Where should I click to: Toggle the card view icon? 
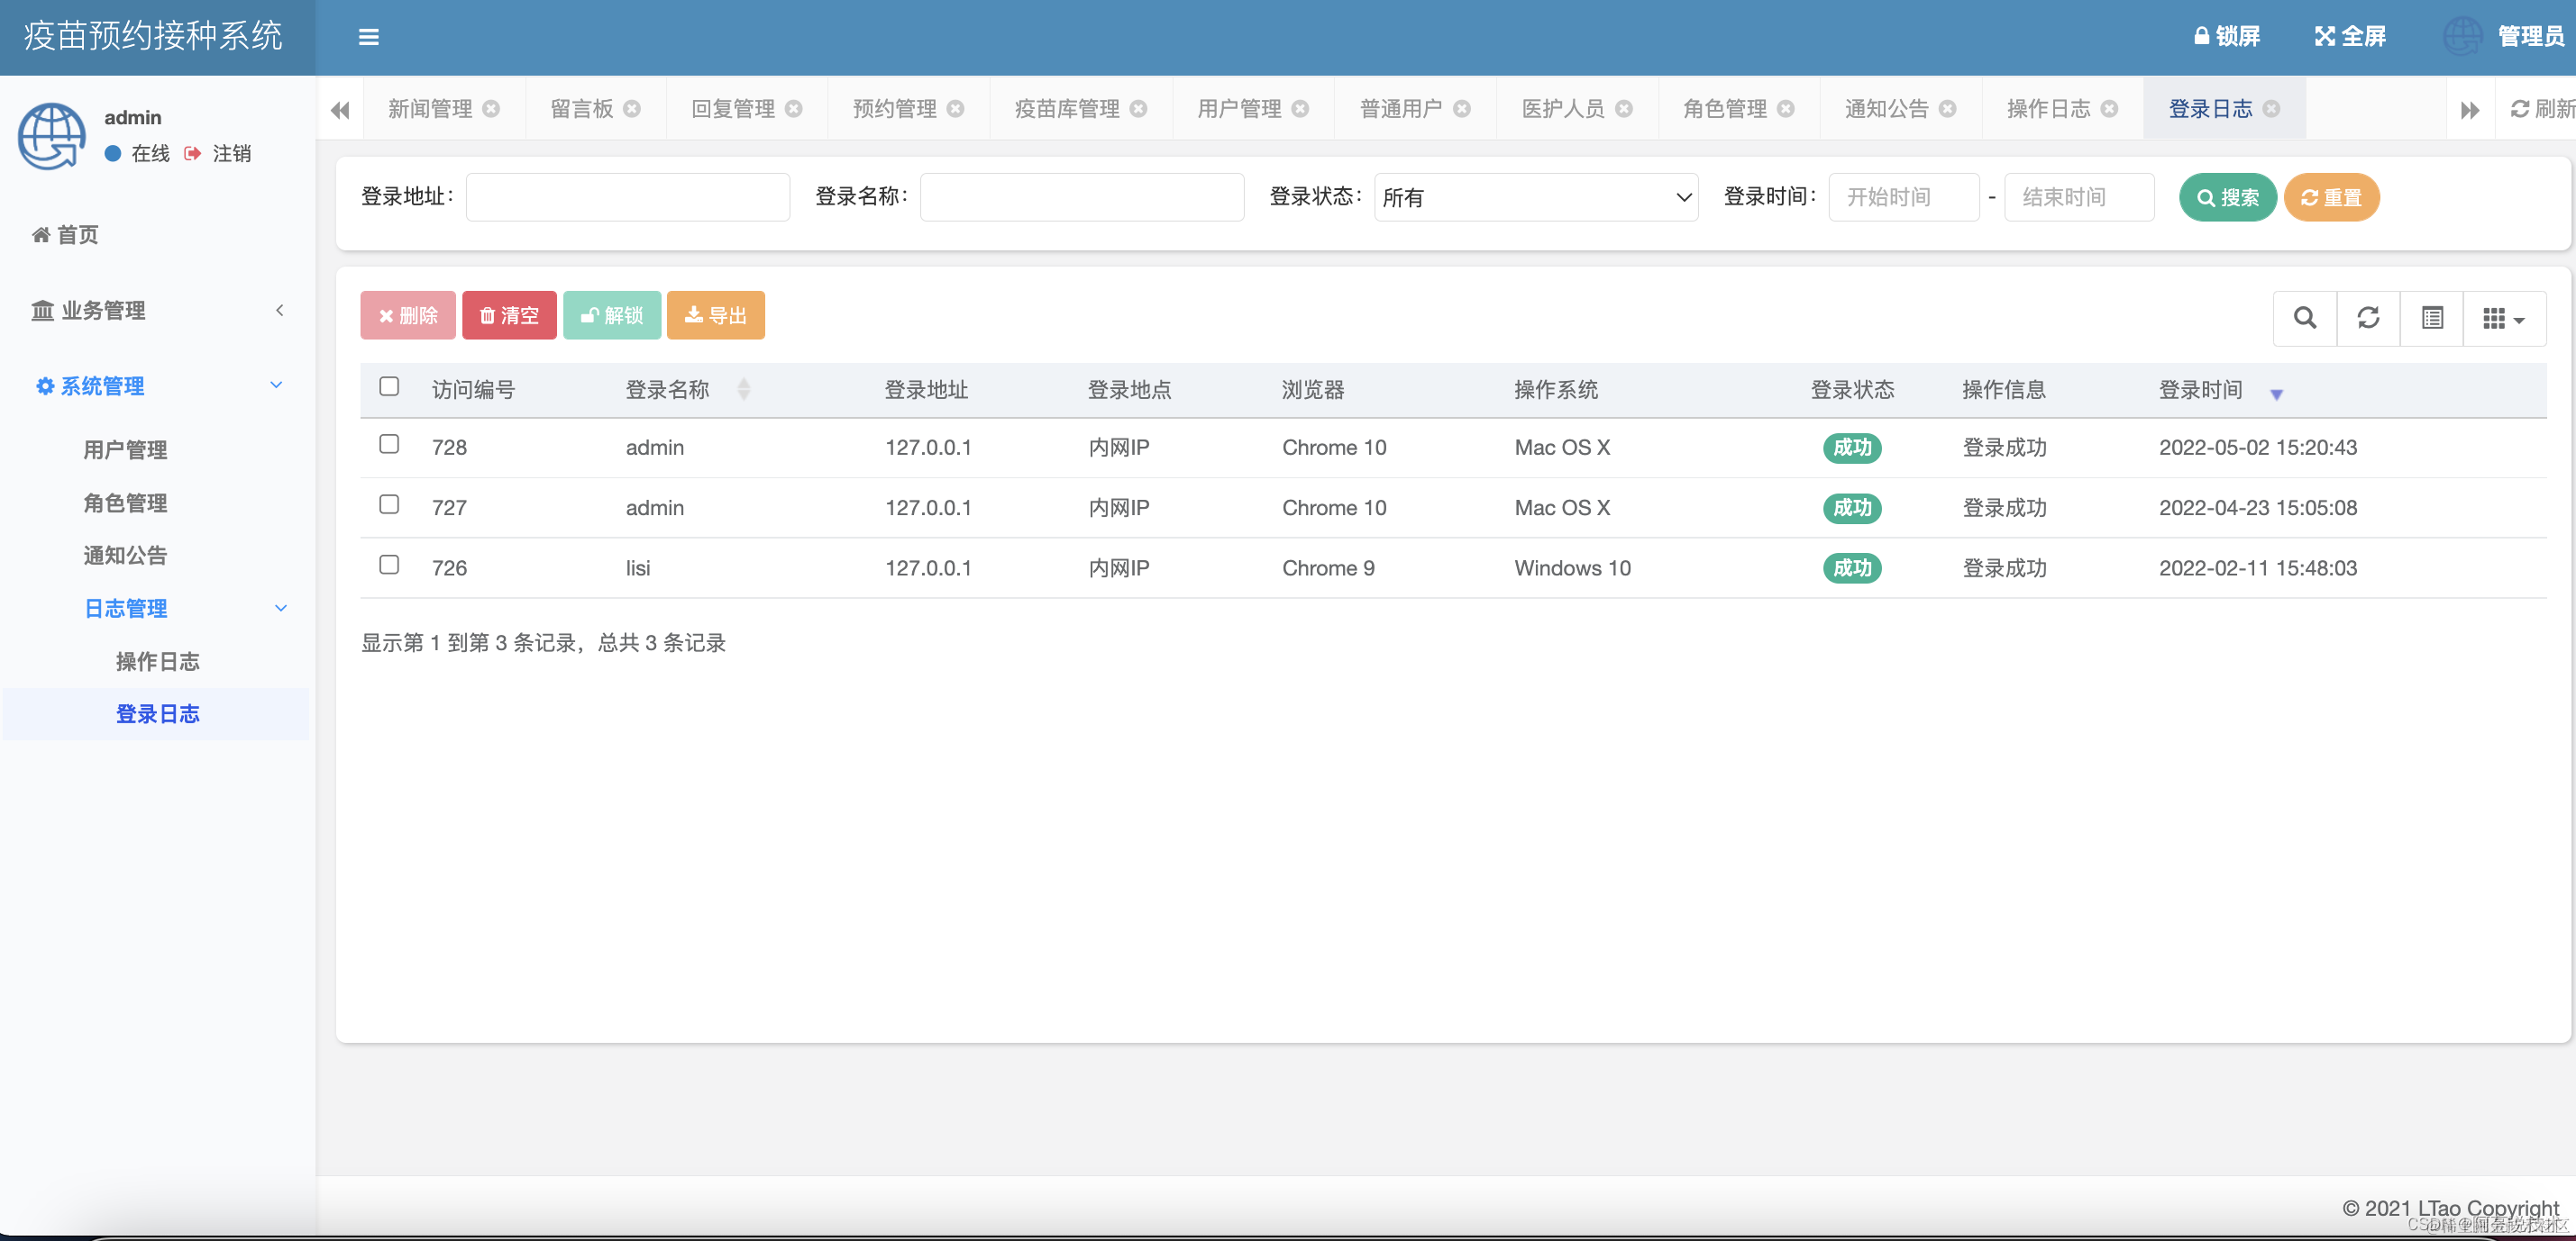[x=2431, y=318]
